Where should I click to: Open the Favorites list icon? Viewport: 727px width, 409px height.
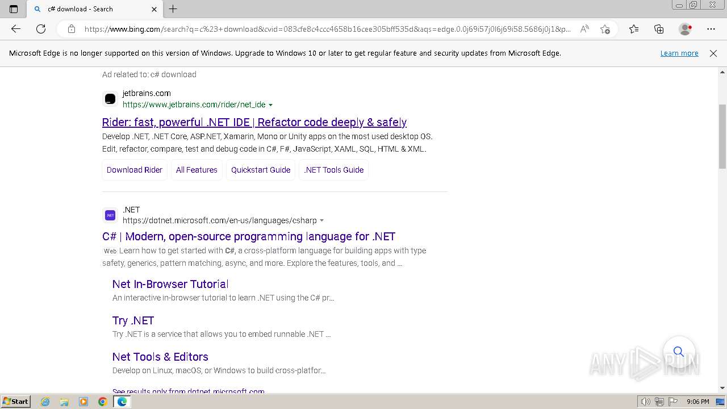pyautogui.click(x=634, y=29)
